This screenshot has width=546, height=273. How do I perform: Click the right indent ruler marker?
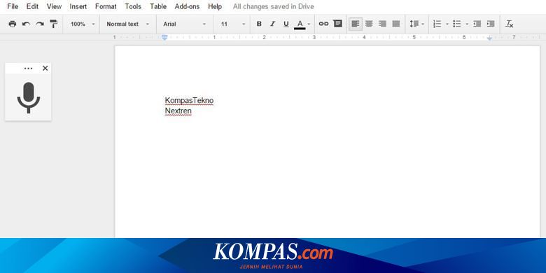tap(489, 38)
